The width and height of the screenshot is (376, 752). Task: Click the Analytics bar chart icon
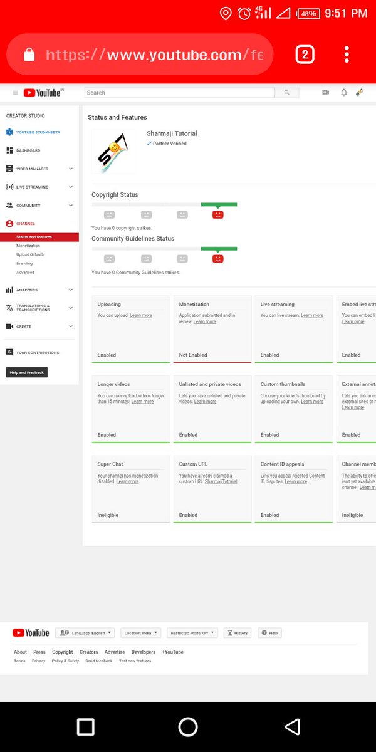pos(9,290)
